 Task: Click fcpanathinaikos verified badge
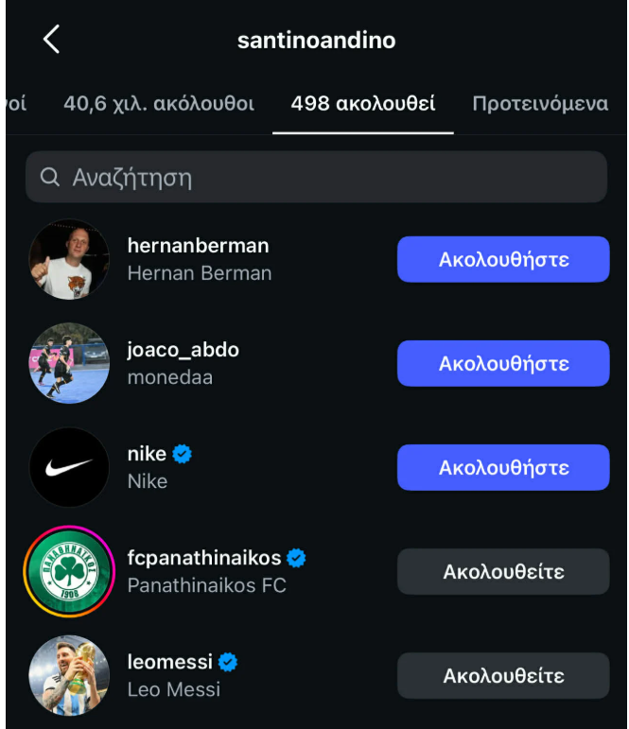pyautogui.click(x=297, y=558)
